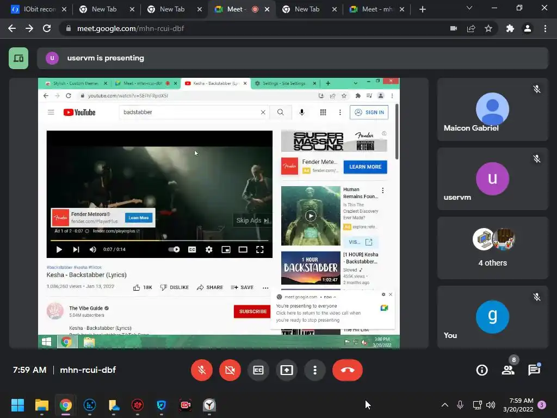Open Chrome profile icon

(528, 28)
